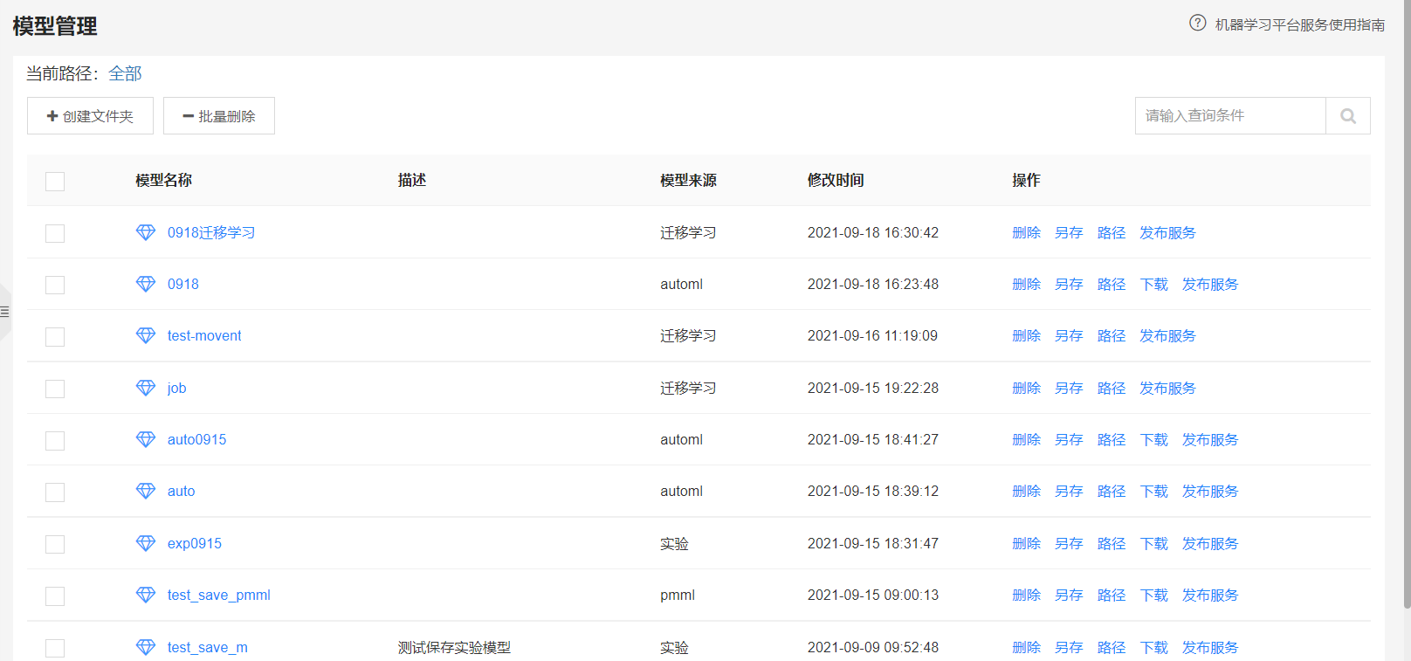Image resolution: width=1411 pixels, height=661 pixels.
Task: Click 另存 for 0918迁移学习
Action: point(1069,232)
